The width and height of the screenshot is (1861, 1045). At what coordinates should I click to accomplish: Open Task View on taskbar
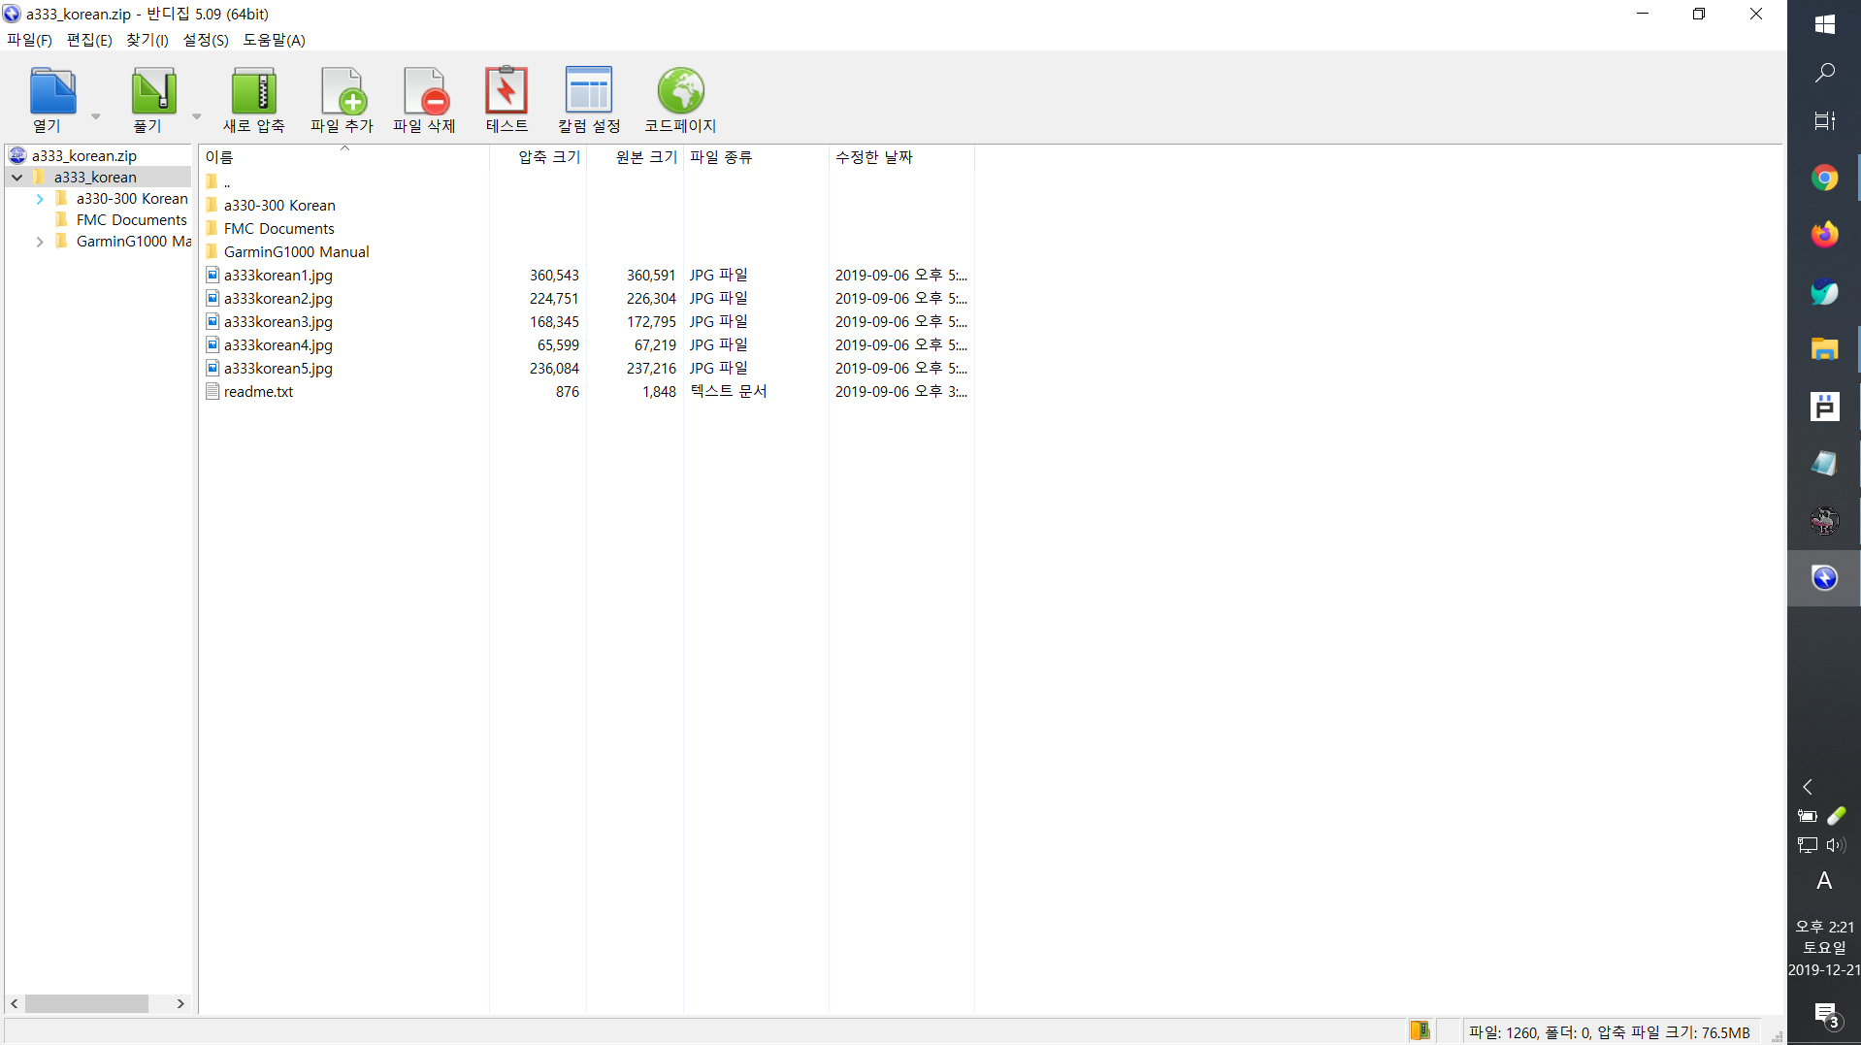coord(1824,121)
